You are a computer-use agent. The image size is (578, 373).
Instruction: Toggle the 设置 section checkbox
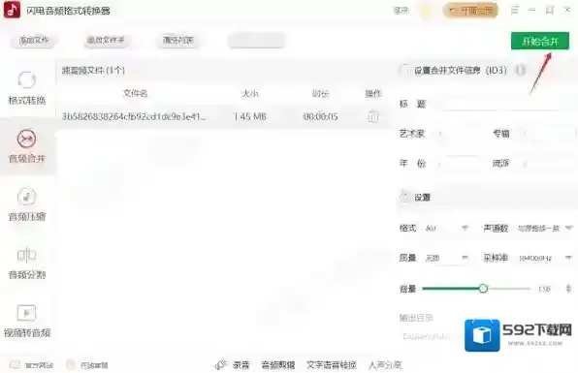pyautogui.click(x=404, y=197)
